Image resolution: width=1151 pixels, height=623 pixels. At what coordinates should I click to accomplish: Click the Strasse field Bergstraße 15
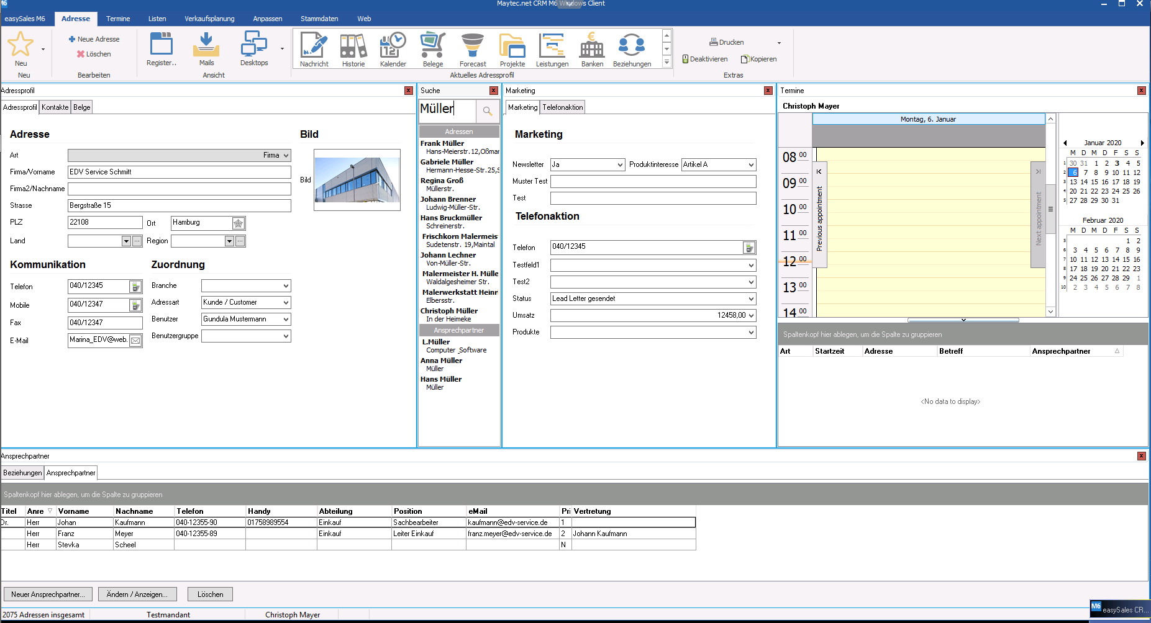180,205
